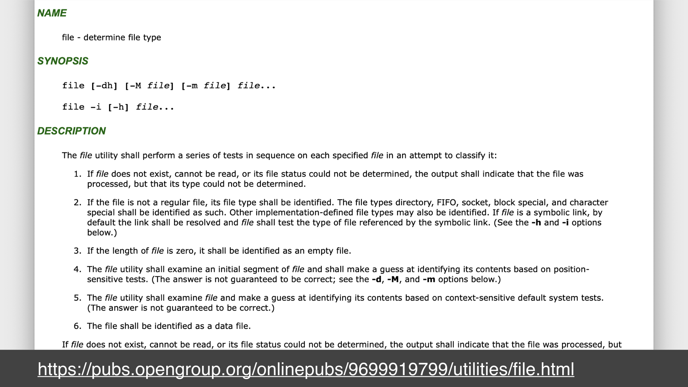The height and width of the screenshot is (387, 688).
Task: Click the -dh option in synopsis
Action: [102, 85]
